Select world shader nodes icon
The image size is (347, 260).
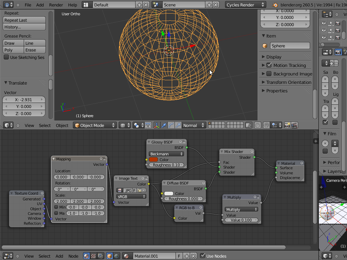117,256
